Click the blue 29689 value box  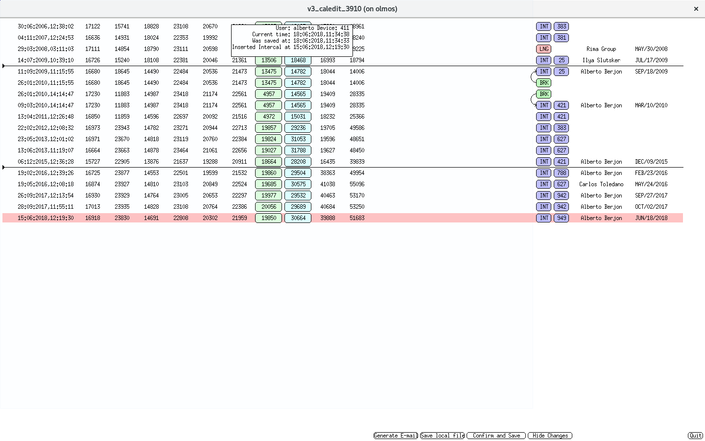coord(298,207)
